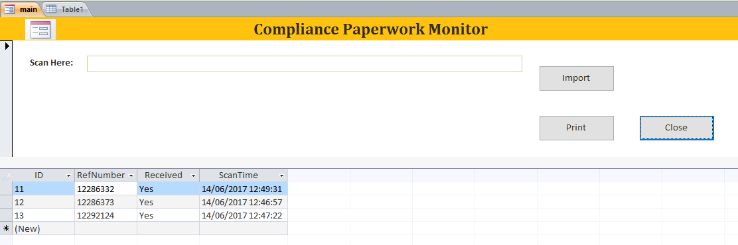Click the Import button
The width and height of the screenshot is (738, 245).
[577, 78]
